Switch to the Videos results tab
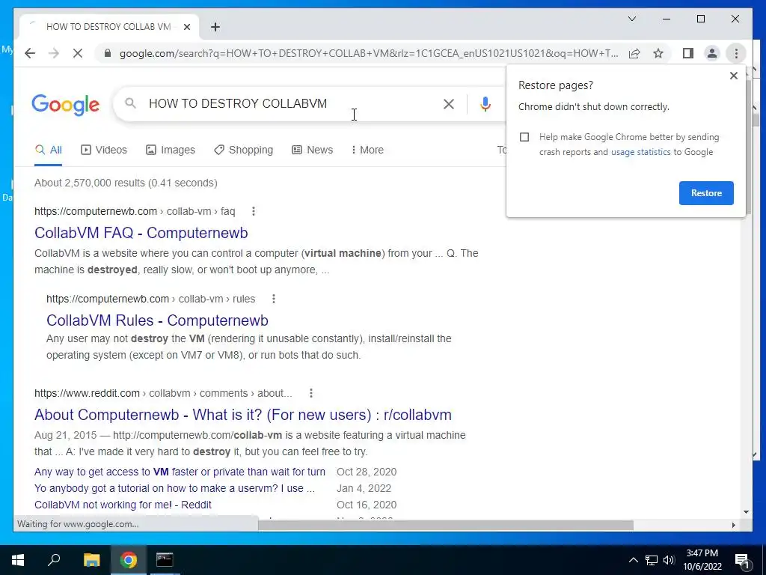This screenshot has width=766, height=575. coord(104,150)
